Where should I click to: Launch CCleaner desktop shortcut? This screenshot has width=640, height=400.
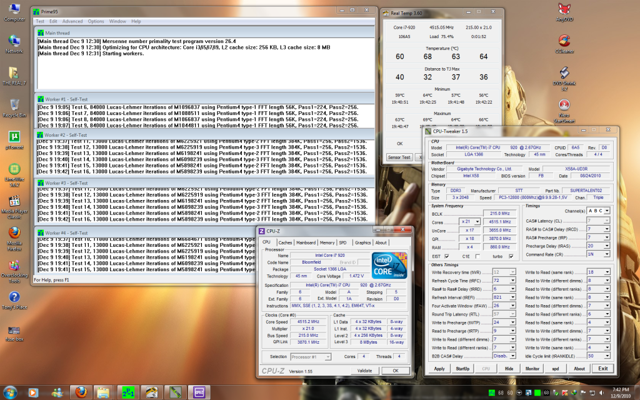[564, 44]
